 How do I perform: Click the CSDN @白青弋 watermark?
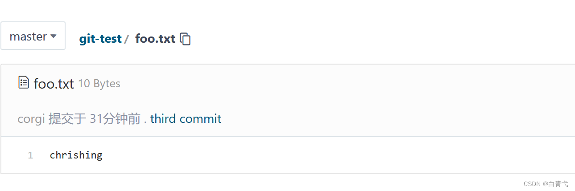[546, 183]
